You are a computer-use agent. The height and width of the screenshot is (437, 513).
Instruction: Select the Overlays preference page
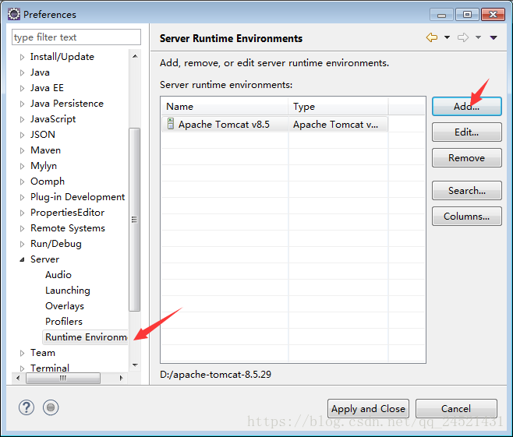click(x=65, y=306)
